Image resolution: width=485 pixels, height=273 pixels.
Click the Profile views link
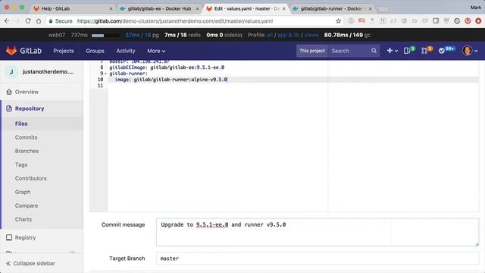[x=311, y=35]
